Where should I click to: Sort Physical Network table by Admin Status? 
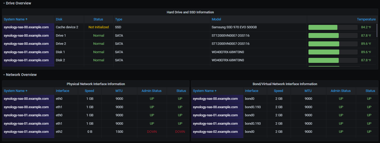click(x=151, y=91)
